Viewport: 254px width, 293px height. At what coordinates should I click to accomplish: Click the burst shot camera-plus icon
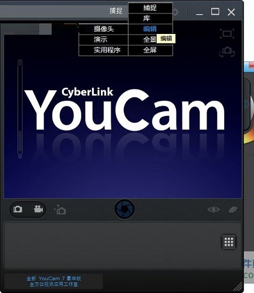[x=60, y=210]
